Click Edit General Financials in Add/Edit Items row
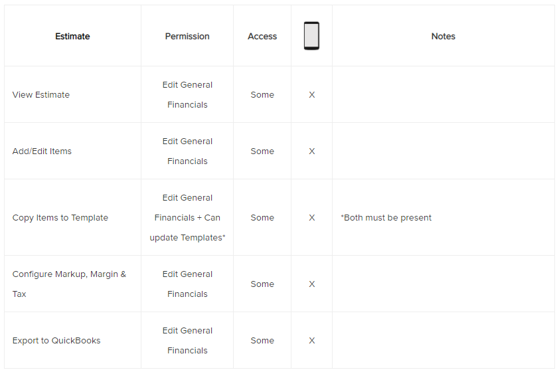This screenshot has height=372, width=559. pyautogui.click(x=187, y=151)
